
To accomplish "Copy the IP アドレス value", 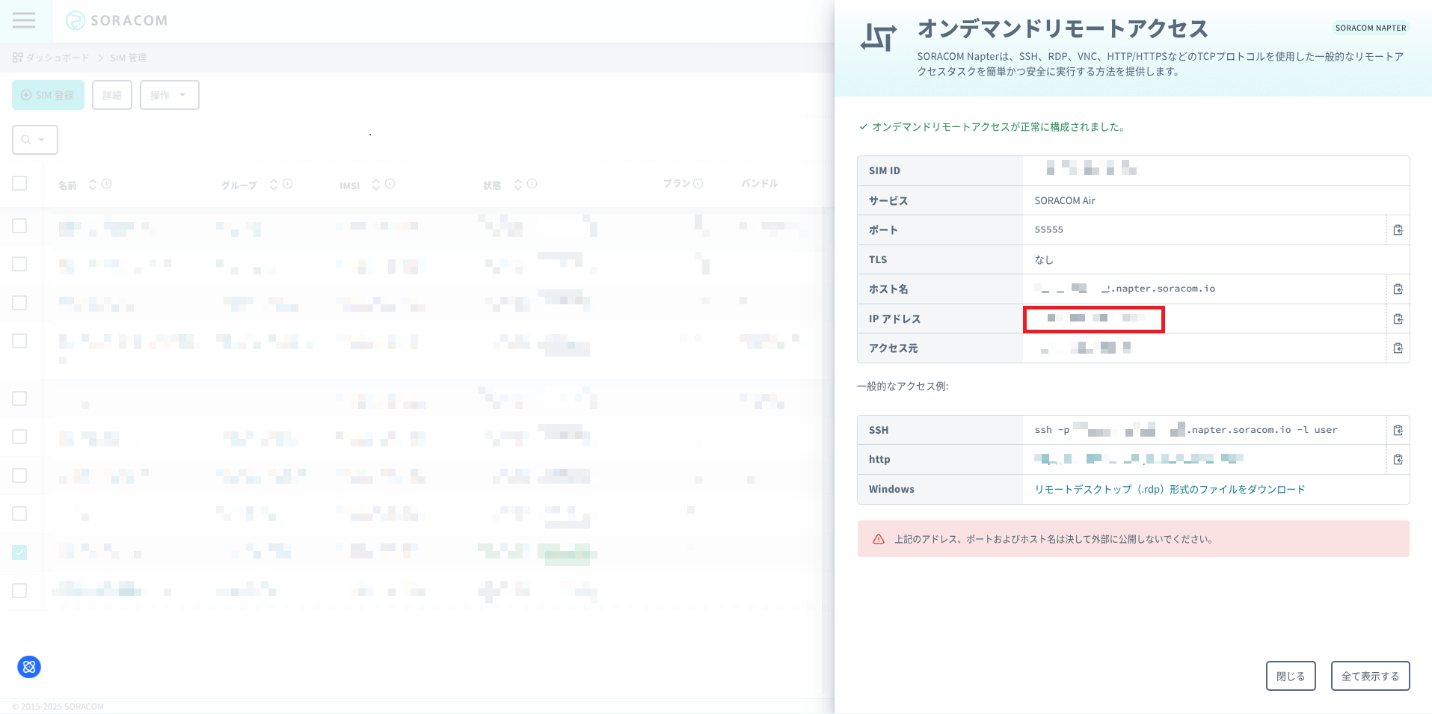I will tap(1398, 318).
